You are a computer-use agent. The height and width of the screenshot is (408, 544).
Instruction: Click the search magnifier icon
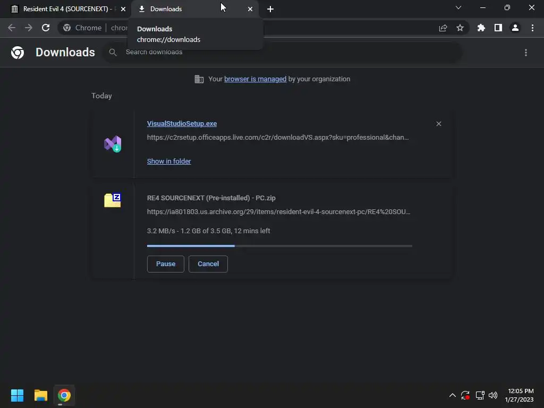point(113,53)
